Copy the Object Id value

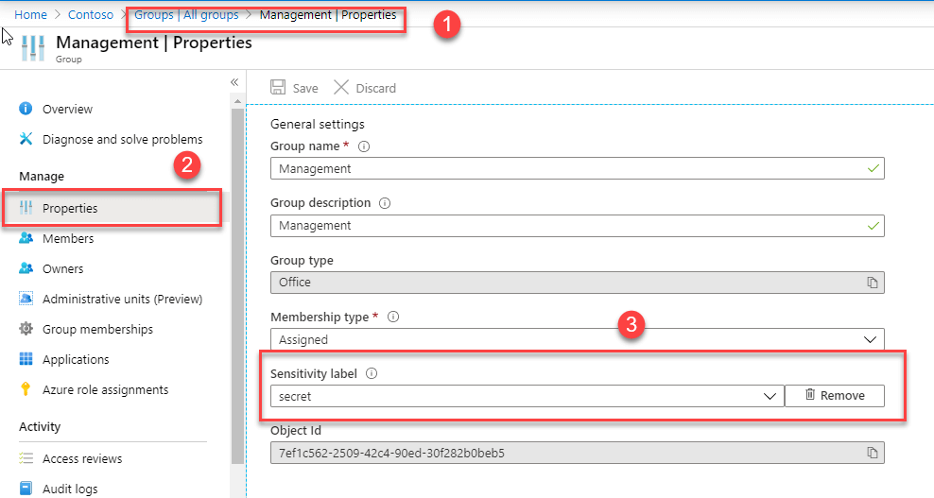pyautogui.click(x=872, y=453)
